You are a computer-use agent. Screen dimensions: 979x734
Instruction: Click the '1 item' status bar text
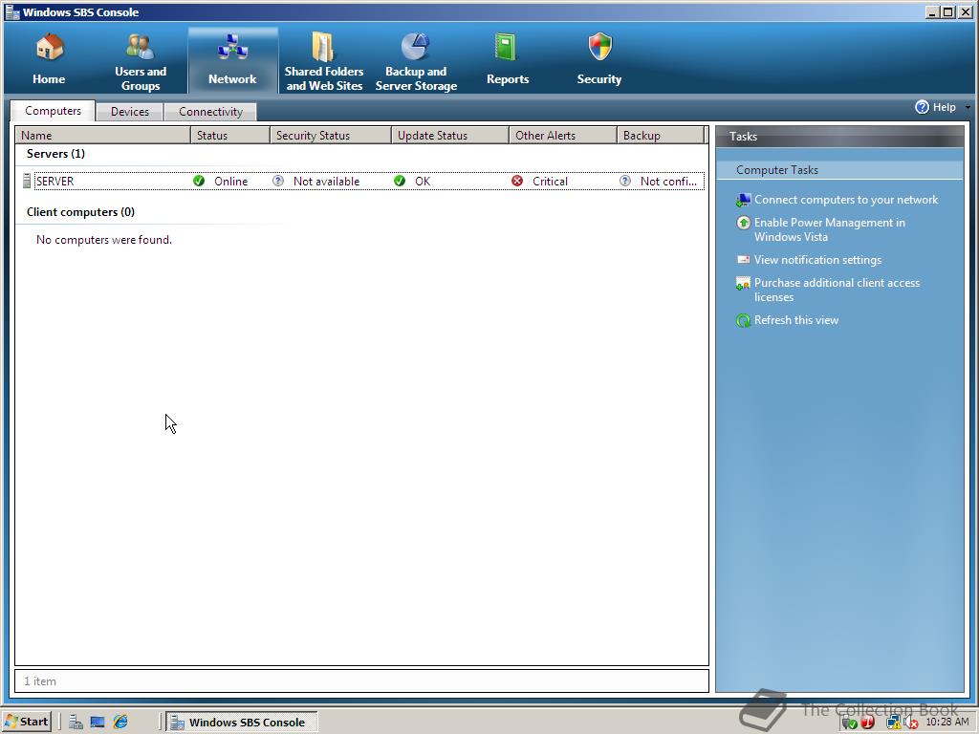click(x=40, y=680)
